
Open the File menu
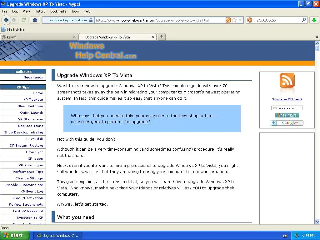click(5, 12)
